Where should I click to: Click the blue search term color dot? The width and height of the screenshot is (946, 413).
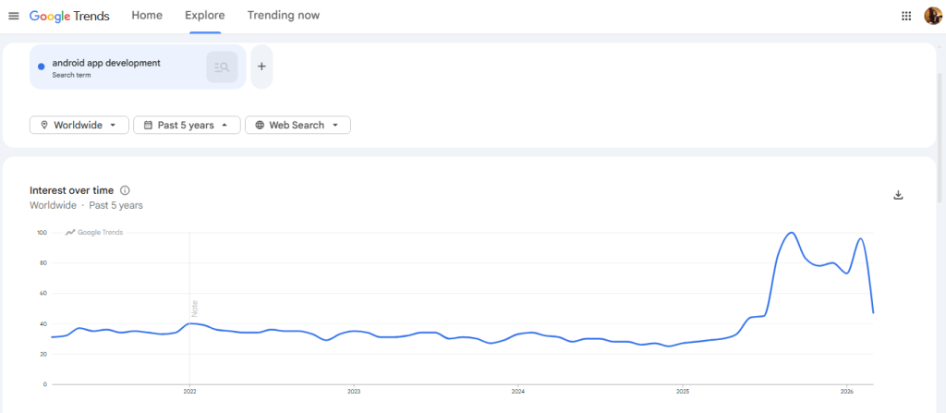(x=42, y=67)
